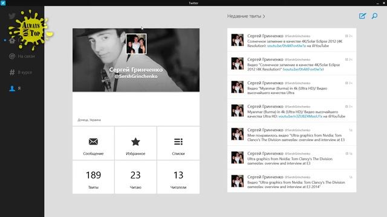This screenshot has width=387, height=217.
Task: Click the envelope Сообщение icon
Action: 93,142
